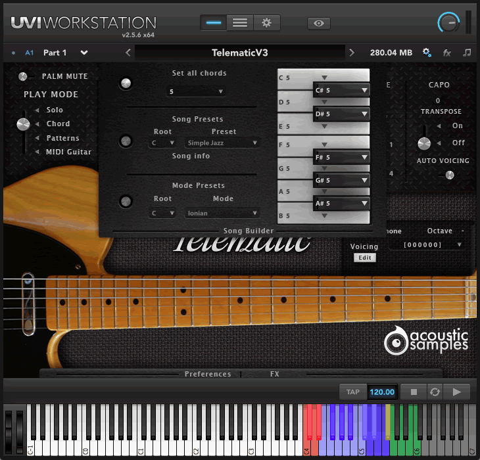The height and width of the screenshot is (460, 480).
Task: Toggle the eye preview button
Action: [x=319, y=23]
